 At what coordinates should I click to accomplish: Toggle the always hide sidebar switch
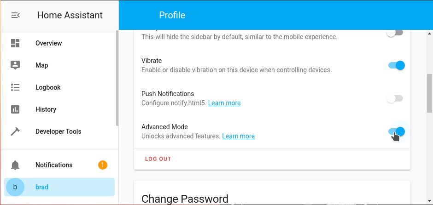point(395,33)
